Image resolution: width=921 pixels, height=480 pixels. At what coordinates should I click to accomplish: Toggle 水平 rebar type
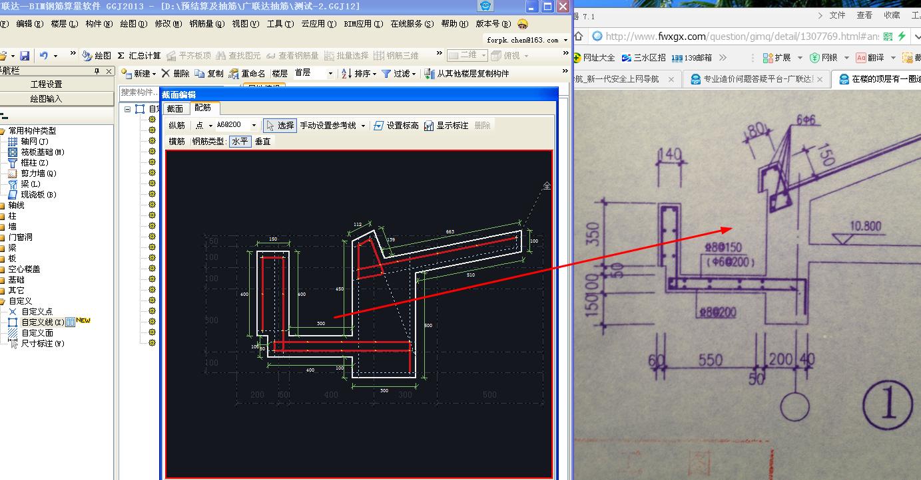pyautogui.click(x=240, y=141)
